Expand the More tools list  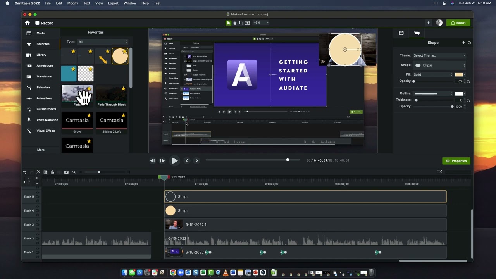pos(41,150)
